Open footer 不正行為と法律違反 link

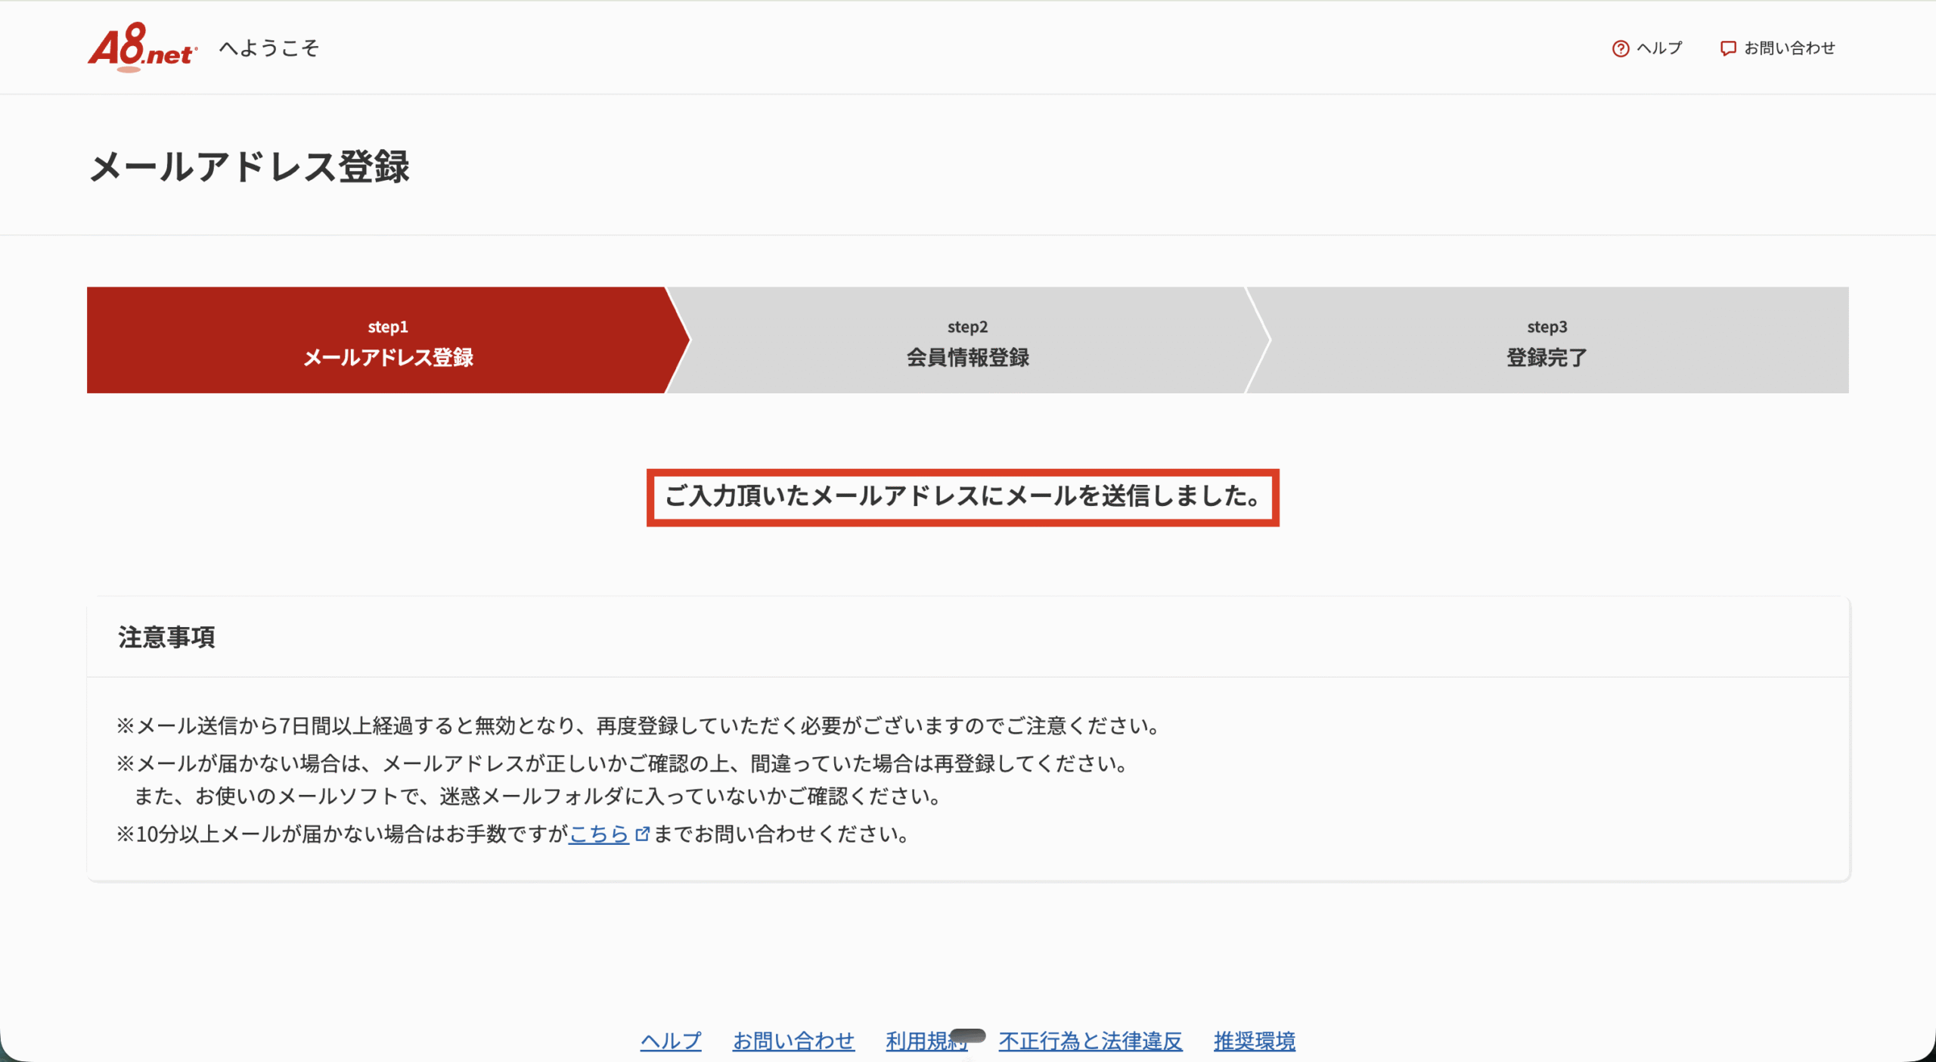1090,1041
